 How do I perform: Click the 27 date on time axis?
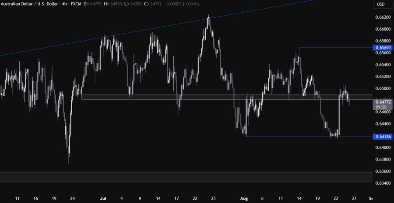tap(354, 198)
